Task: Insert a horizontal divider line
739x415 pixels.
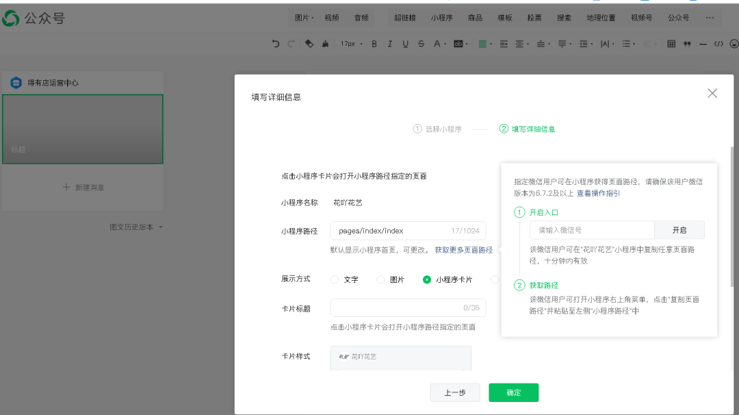Action: click(703, 43)
